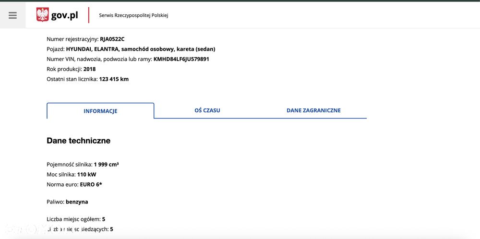Open the hamburger menu icon
The width and height of the screenshot is (480, 239).
[12, 15]
